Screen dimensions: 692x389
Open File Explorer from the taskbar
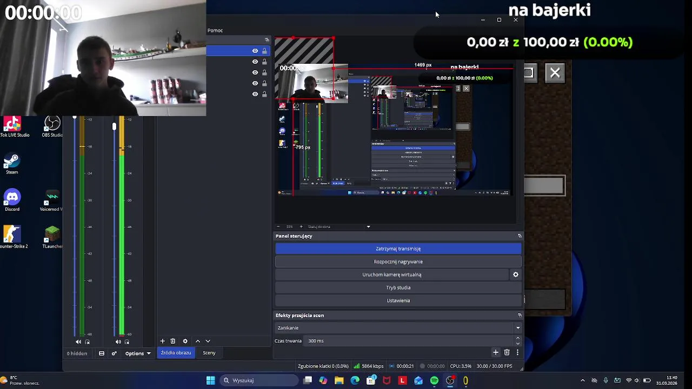tap(339, 380)
